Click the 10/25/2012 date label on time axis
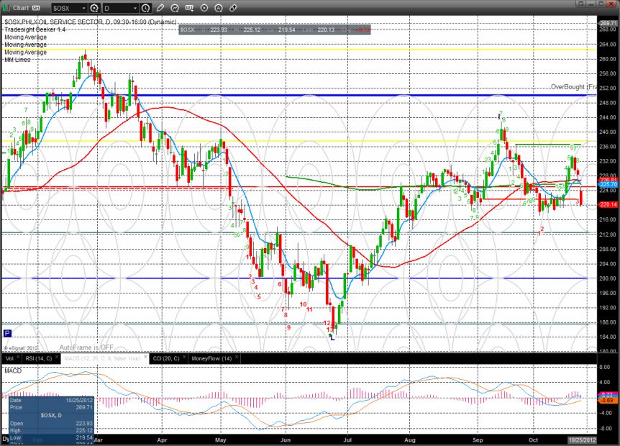This screenshot has height=446, width=620. pyautogui.click(x=581, y=438)
